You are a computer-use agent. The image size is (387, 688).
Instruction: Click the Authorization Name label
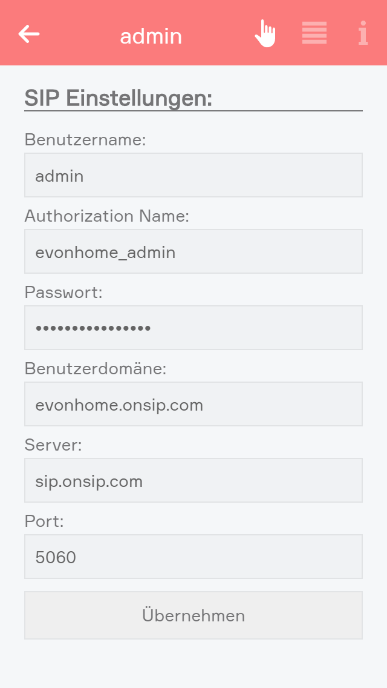coord(107,216)
